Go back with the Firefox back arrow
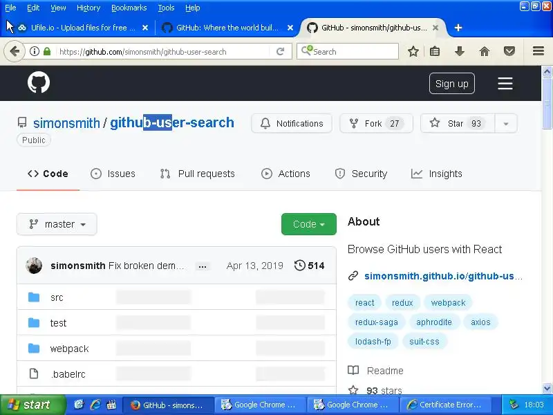The height and width of the screenshot is (415, 553). click(x=15, y=51)
